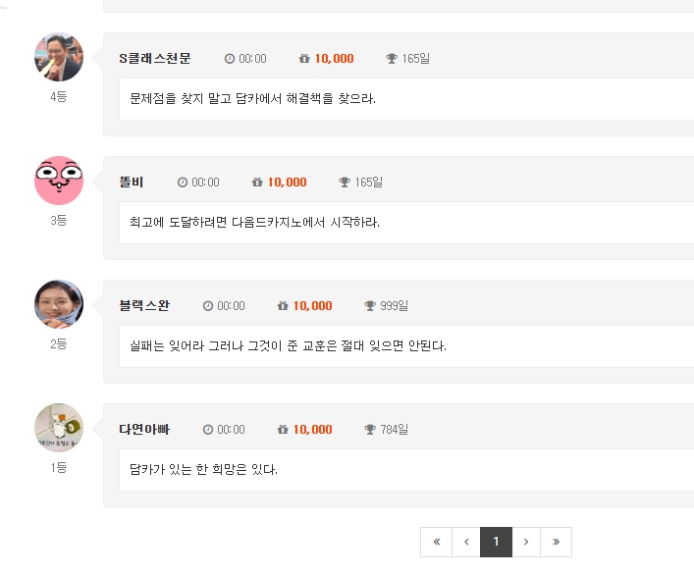The width and height of the screenshot is (694, 576).
Task: Open 블랙스완's profile photo
Action: click(x=59, y=304)
